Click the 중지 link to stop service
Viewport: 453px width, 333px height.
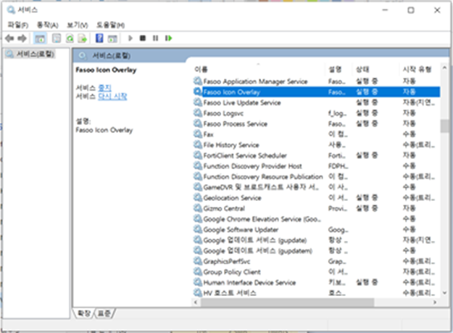[x=104, y=87]
